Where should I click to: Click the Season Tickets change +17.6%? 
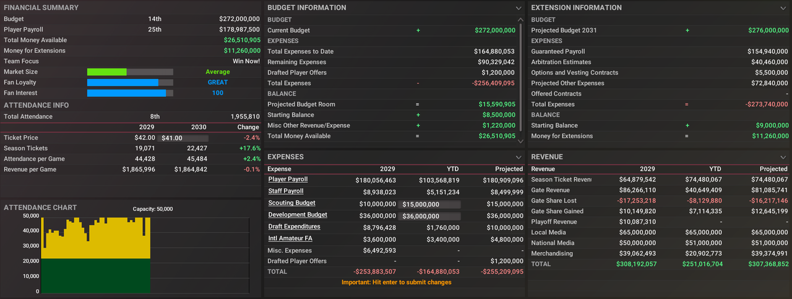pyautogui.click(x=250, y=148)
